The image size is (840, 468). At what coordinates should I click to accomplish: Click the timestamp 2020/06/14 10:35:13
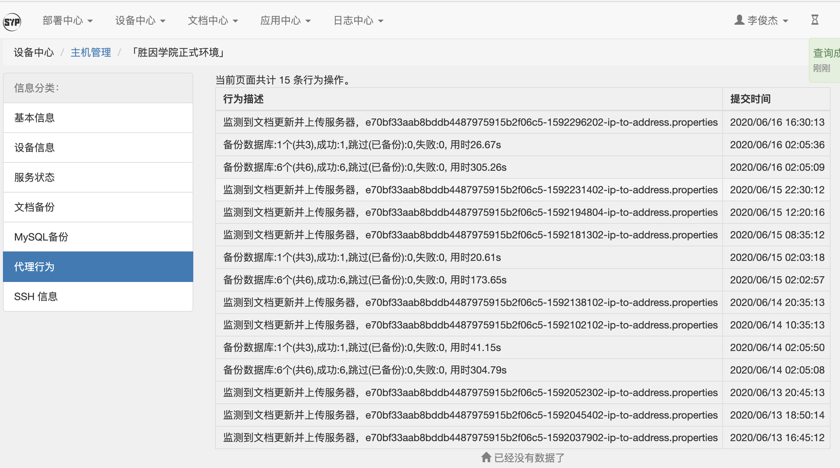click(777, 325)
